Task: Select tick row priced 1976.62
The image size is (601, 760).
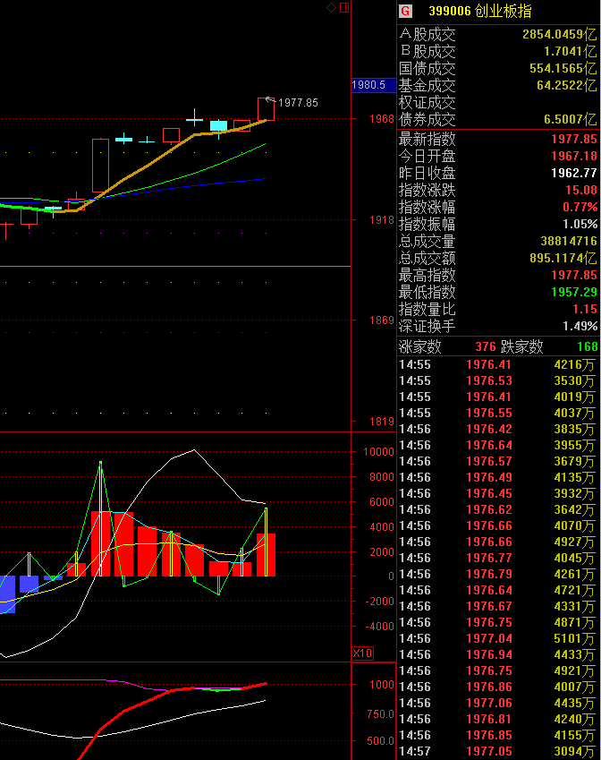Action: click(x=497, y=510)
